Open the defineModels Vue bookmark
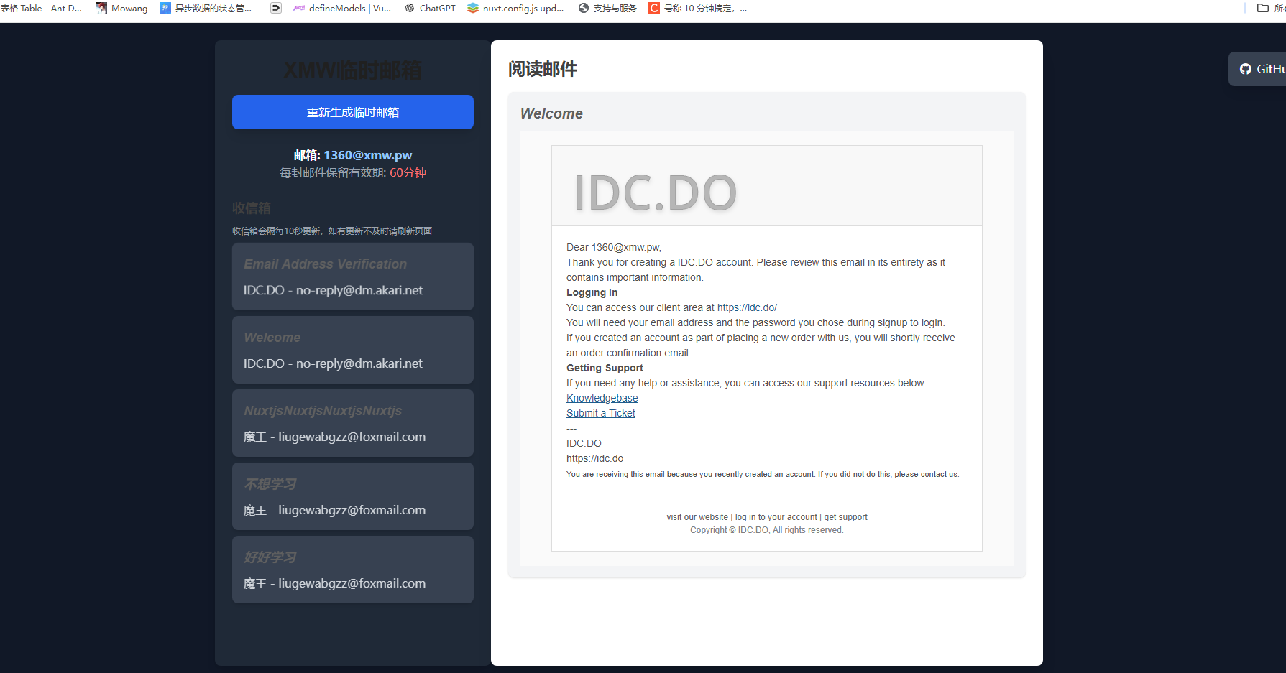The height and width of the screenshot is (673, 1286). click(x=342, y=8)
